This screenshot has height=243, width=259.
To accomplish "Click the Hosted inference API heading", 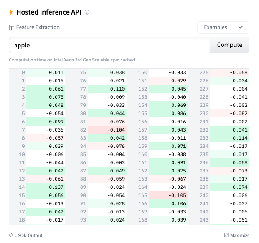I will click(49, 12).
